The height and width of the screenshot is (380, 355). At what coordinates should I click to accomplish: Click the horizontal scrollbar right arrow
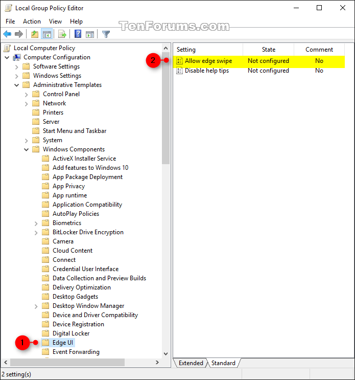pos(157,362)
